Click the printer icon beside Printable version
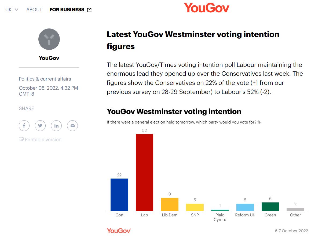 point(21,139)
